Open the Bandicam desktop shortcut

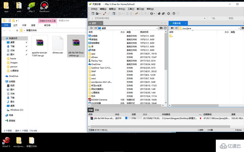coord(44,7)
